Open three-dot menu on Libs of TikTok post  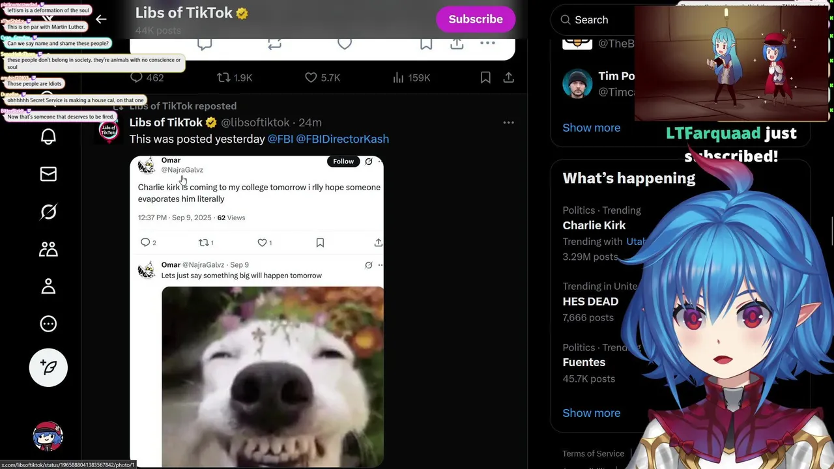coord(508,122)
